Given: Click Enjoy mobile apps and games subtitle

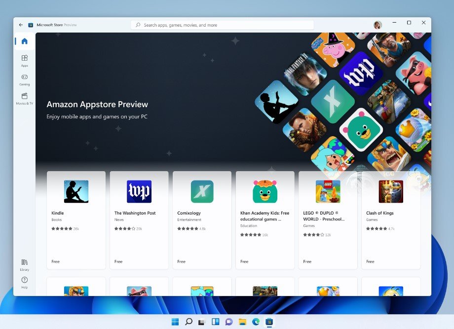Looking at the screenshot, I should click(97, 116).
